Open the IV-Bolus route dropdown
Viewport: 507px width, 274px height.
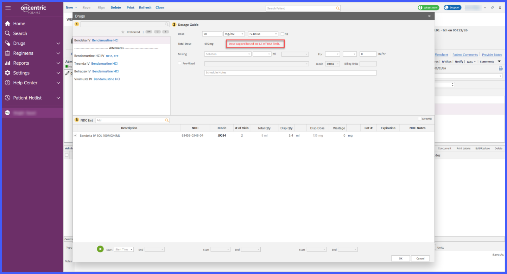click(x=263, y=34)
